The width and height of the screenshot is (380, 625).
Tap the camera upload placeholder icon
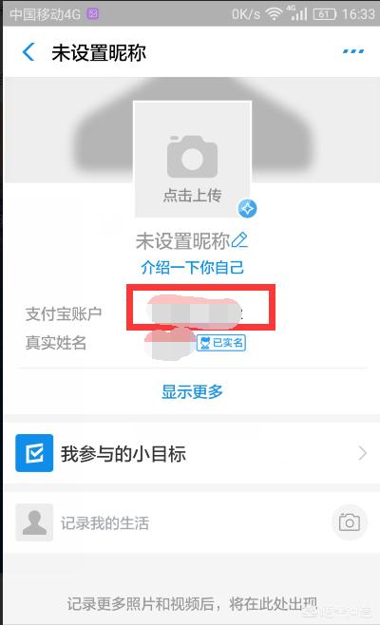pos(192,157)
